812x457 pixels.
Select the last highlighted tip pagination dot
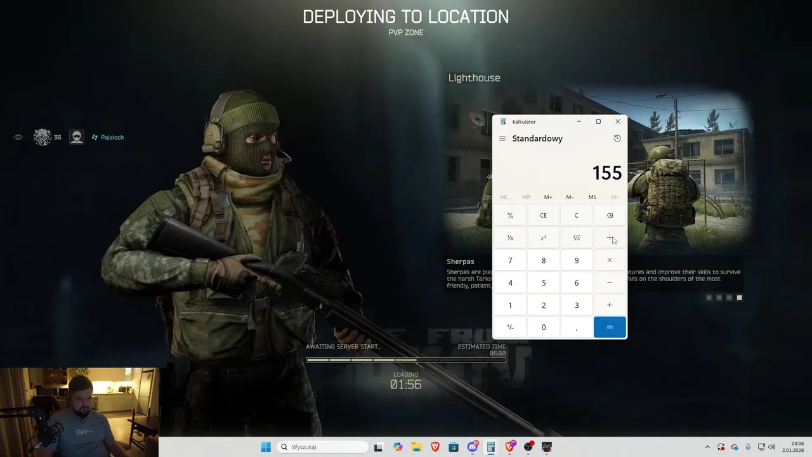point(740,298)
